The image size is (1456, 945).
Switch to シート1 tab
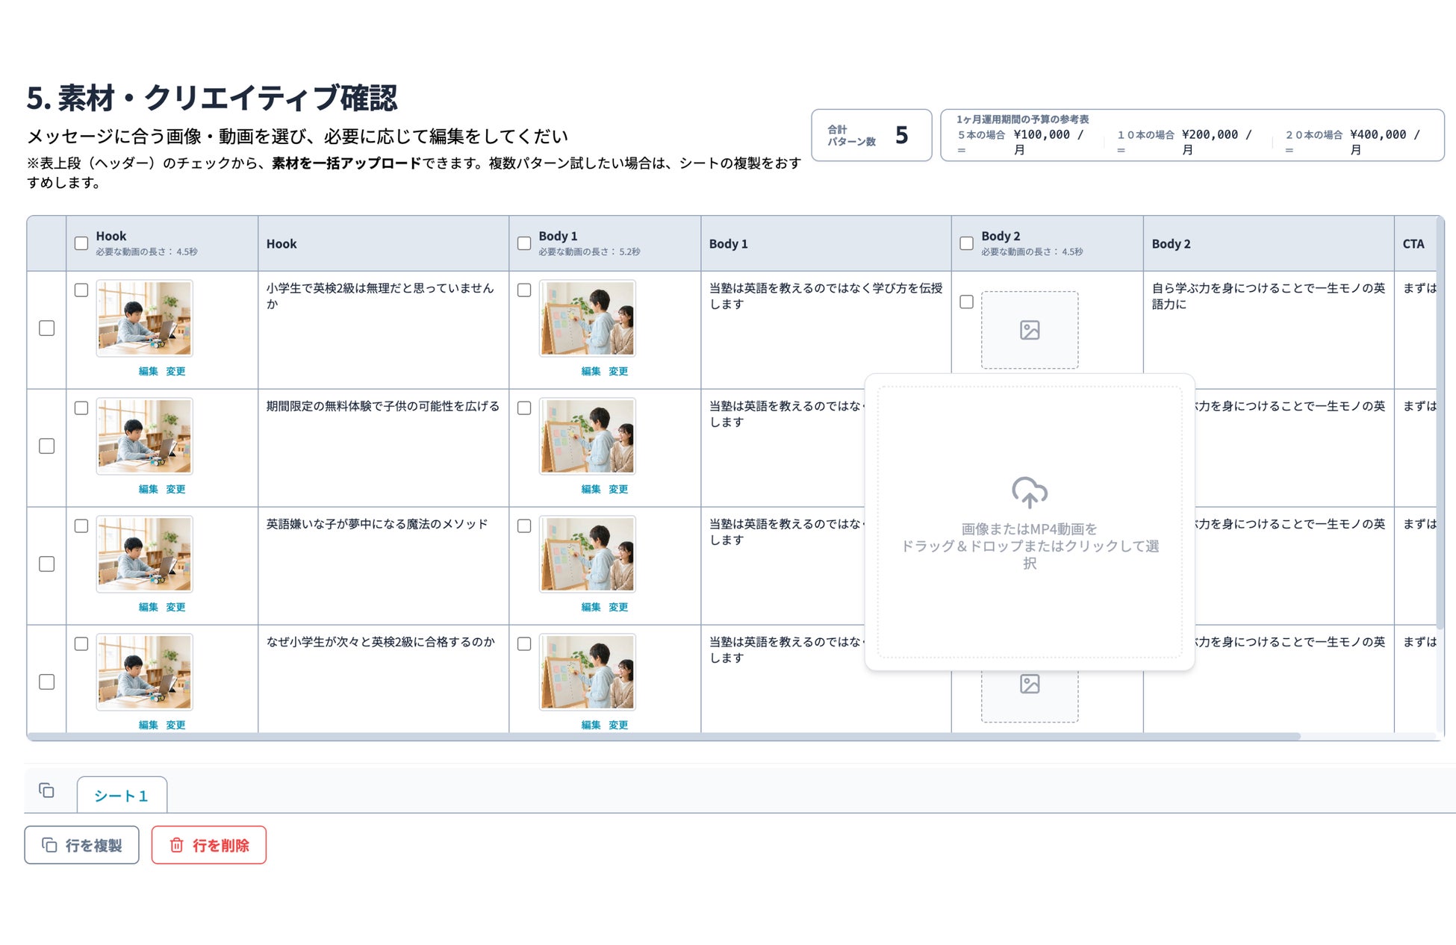[x=121, y=796]
